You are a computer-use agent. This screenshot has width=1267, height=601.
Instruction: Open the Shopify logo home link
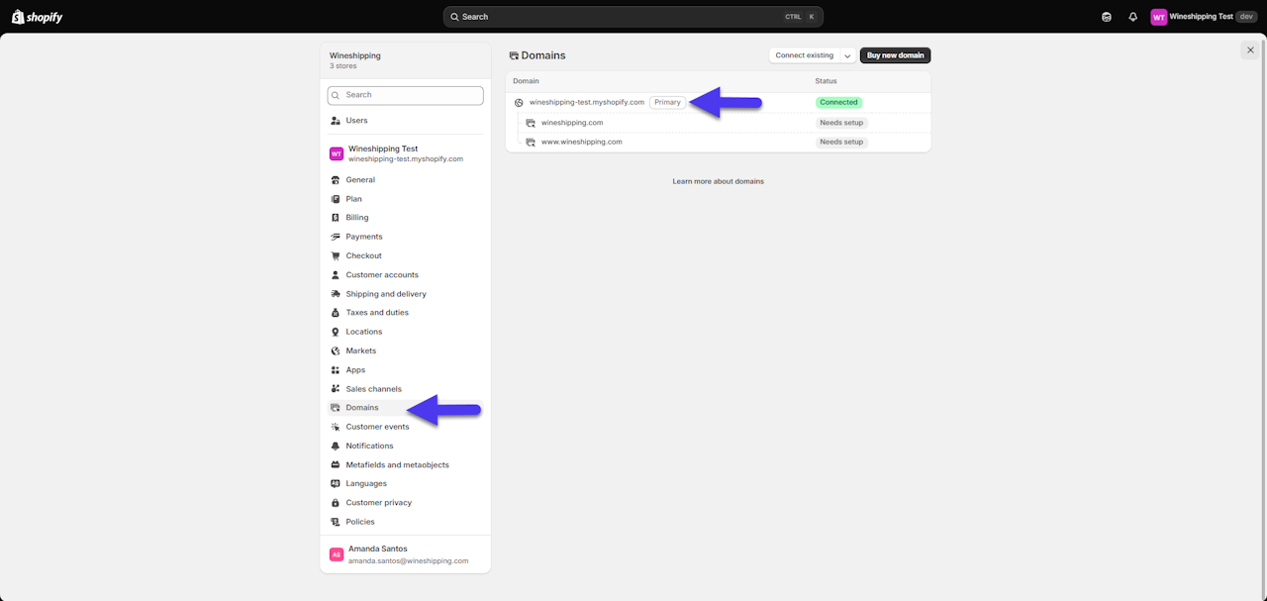37,17
